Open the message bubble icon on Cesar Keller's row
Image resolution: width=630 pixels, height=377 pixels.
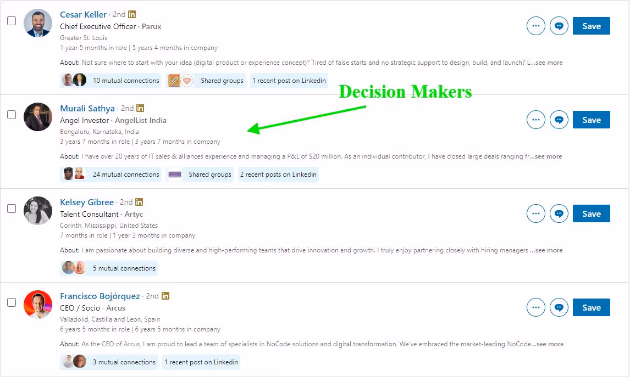point(559,26)
